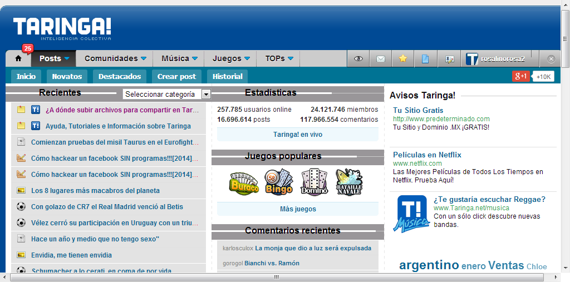This screenshot has width=570, height=282.
Task: Open the Seleccionar categoría dropdown
Action: 167,94
